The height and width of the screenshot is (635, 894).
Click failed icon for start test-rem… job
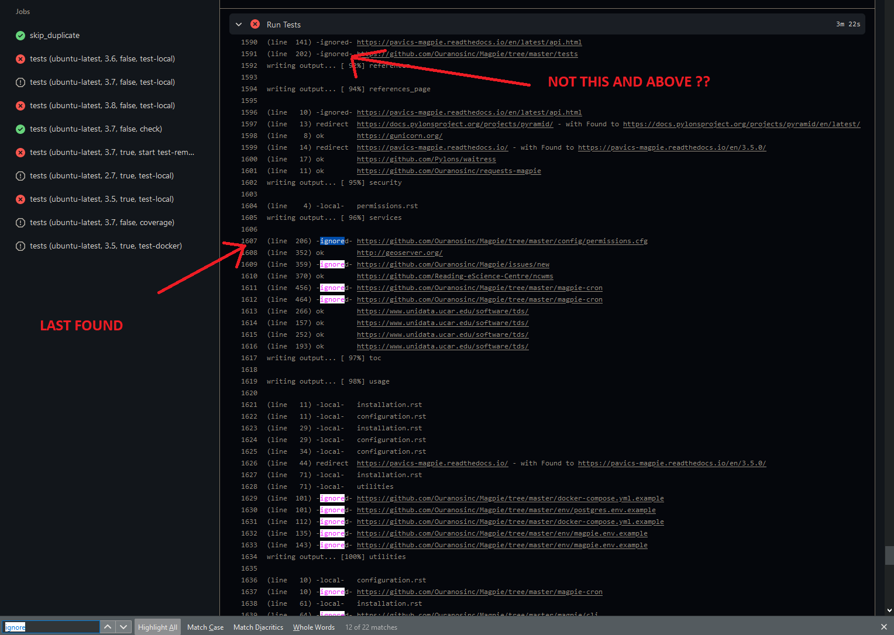pos(20,153)
